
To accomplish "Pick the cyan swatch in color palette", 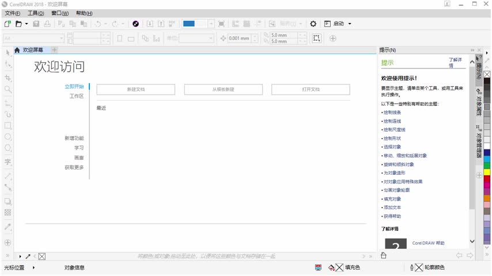I will 487,159.
